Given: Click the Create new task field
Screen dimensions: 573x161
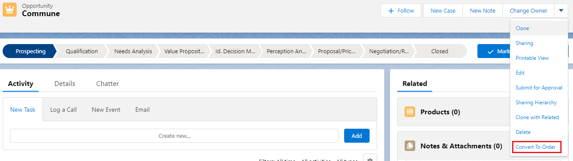Looking at the screenshot, I should click(x=174, y=136).
